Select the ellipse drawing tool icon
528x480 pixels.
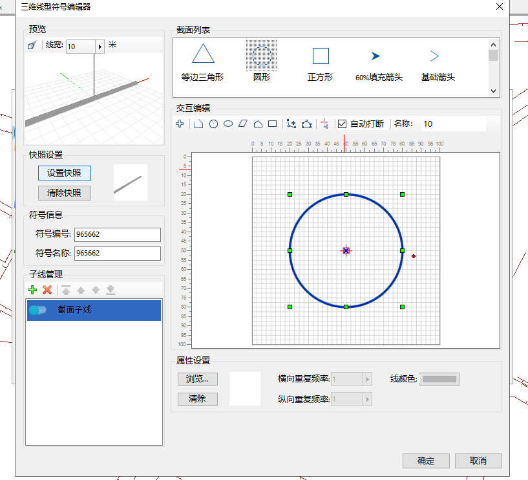coord(228,124)
